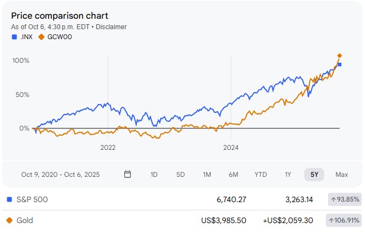This screenshot has height=233, width=365.
Task: Click orange diamond icon beside Gold
Action: coord(9,220)
